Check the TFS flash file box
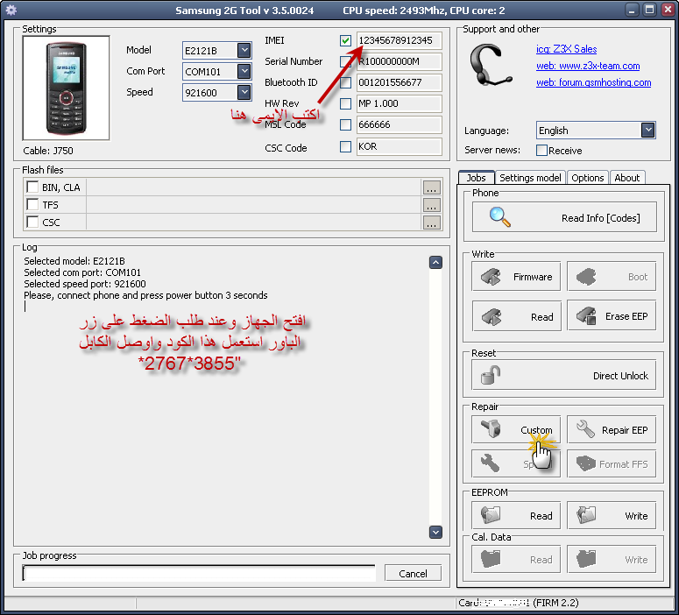The image size is (679, 615). coord(32,204)
